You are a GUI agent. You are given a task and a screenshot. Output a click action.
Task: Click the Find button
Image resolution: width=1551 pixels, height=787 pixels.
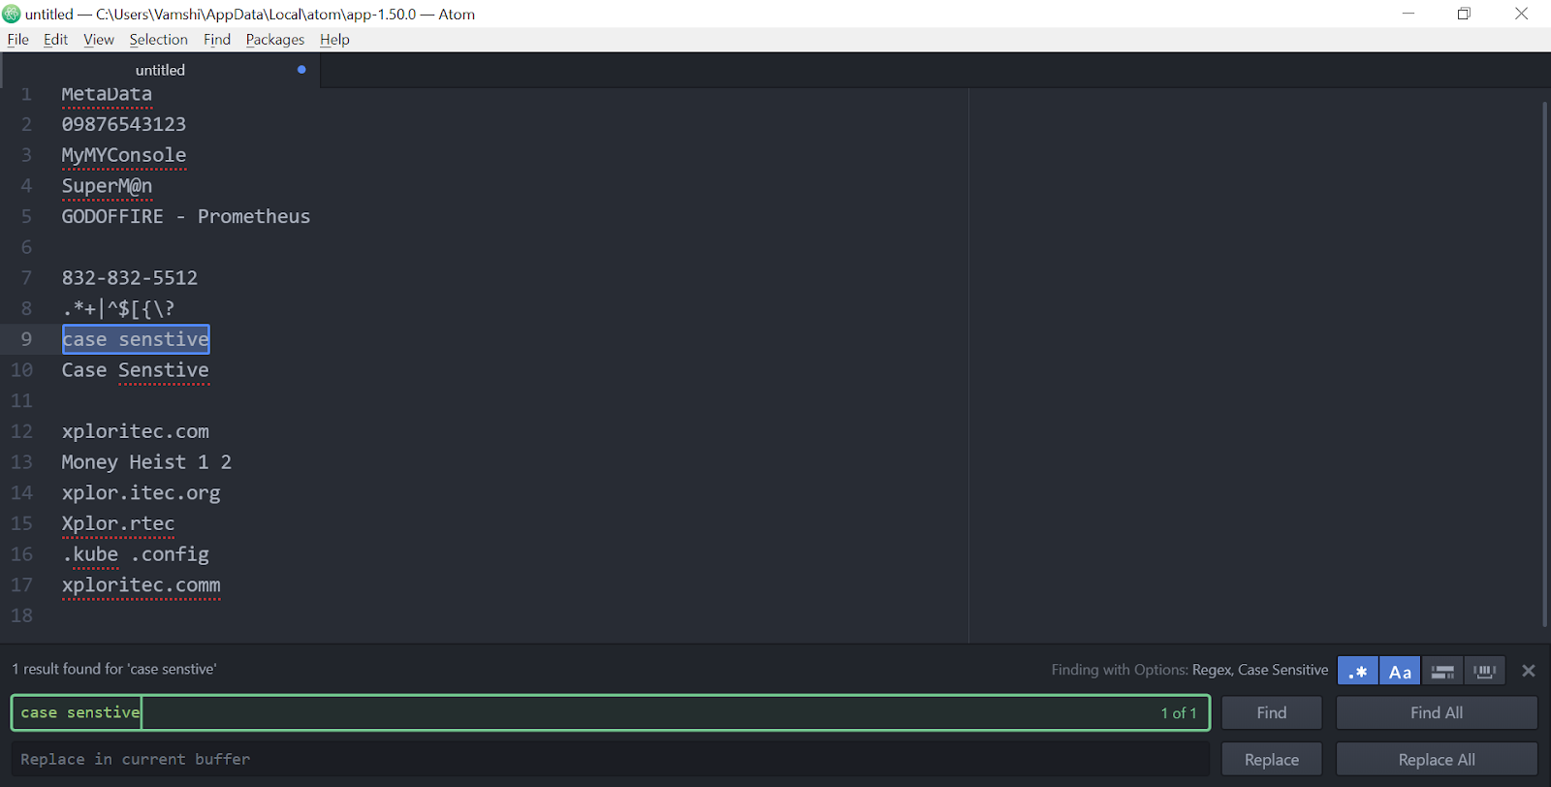(1272, 712)
